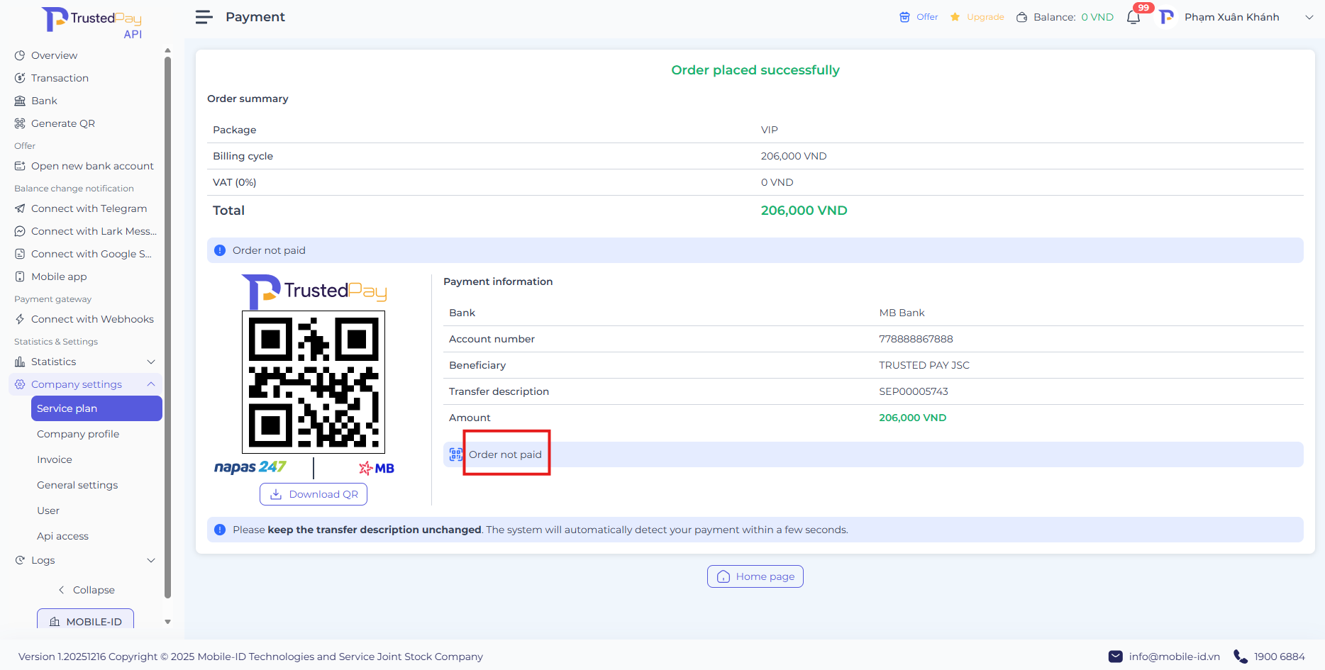Click the MOBILE-ID button in sidebar
Image resolution: width=1325 pixels, height=670 pixels.
coord(85,619)
